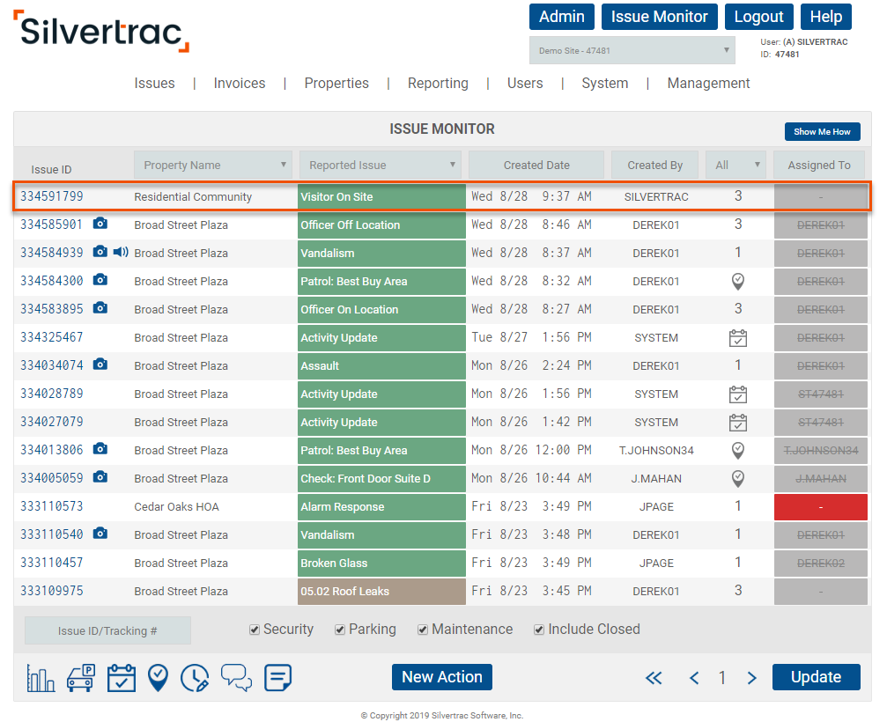The height and width of the screenshot is (722, 887).
Task: Open the map pin checkpoint icon in bottom toolbar
Action: 158,677
